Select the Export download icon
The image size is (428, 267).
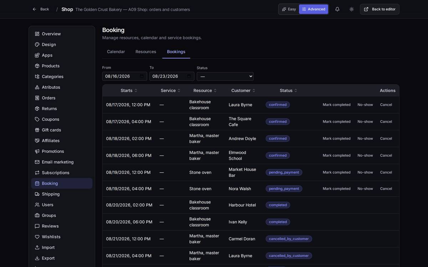tap(37, 258)
